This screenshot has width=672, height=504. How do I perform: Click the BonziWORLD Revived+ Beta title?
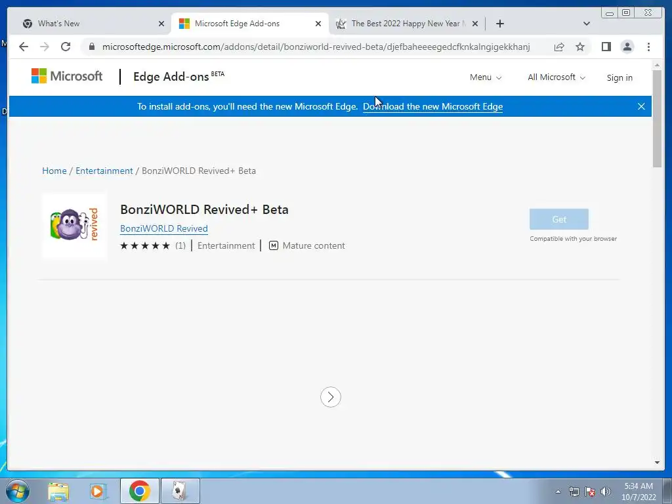204,209
